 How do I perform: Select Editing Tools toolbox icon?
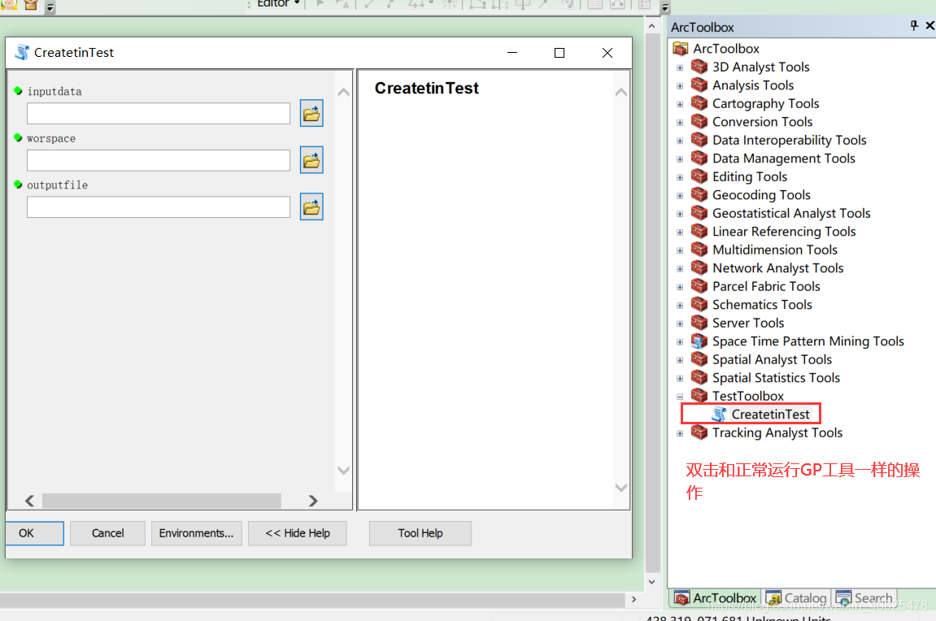click(699, 176)
